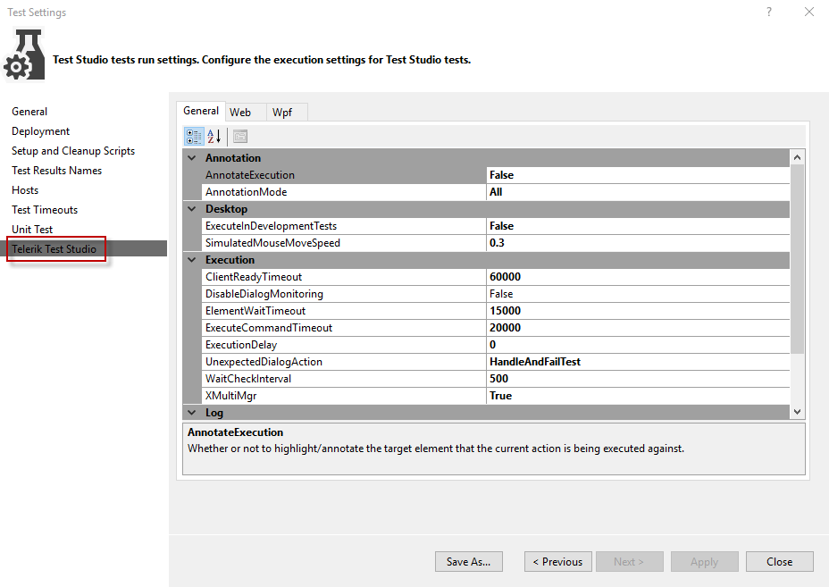829x587 pixels.
Task: Click the Next button
Action: click(629, 562)
